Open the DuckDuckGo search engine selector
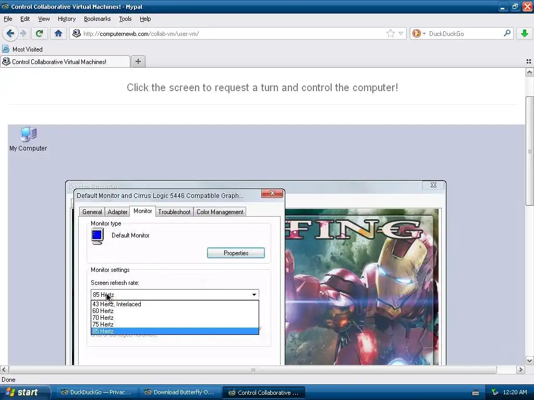This screenshot has width=534, height=400. [419, 33]
